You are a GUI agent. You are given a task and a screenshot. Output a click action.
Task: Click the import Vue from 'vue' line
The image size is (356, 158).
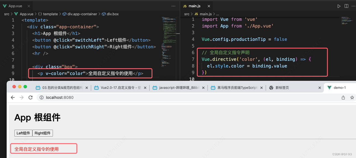coord(230,19)
